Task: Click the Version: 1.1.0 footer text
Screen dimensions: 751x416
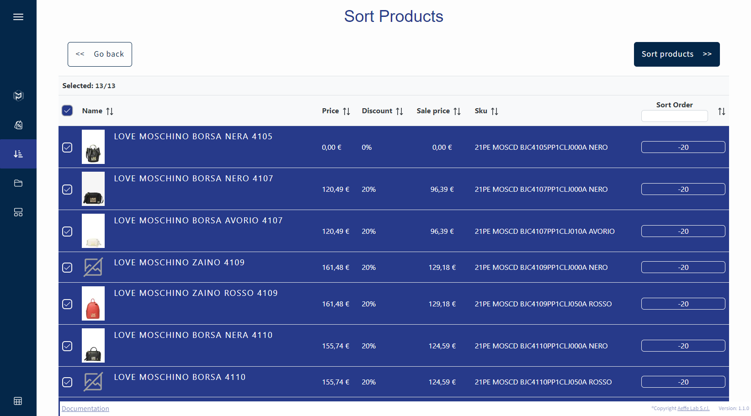Action: coord(734,408)
